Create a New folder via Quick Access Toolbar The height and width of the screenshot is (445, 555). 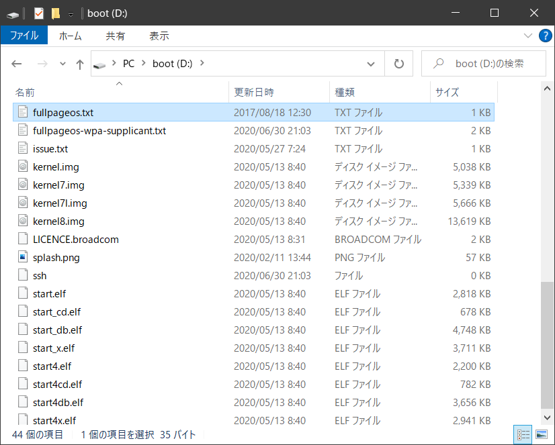(x=55, y=13)
